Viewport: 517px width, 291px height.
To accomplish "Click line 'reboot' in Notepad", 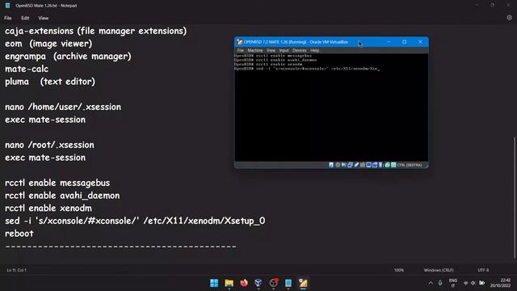I will pos(19,234).
